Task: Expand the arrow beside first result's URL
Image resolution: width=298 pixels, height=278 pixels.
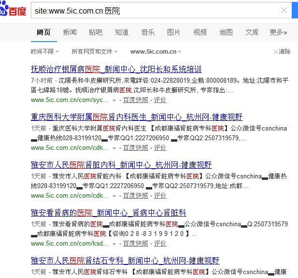Action: 114,100
